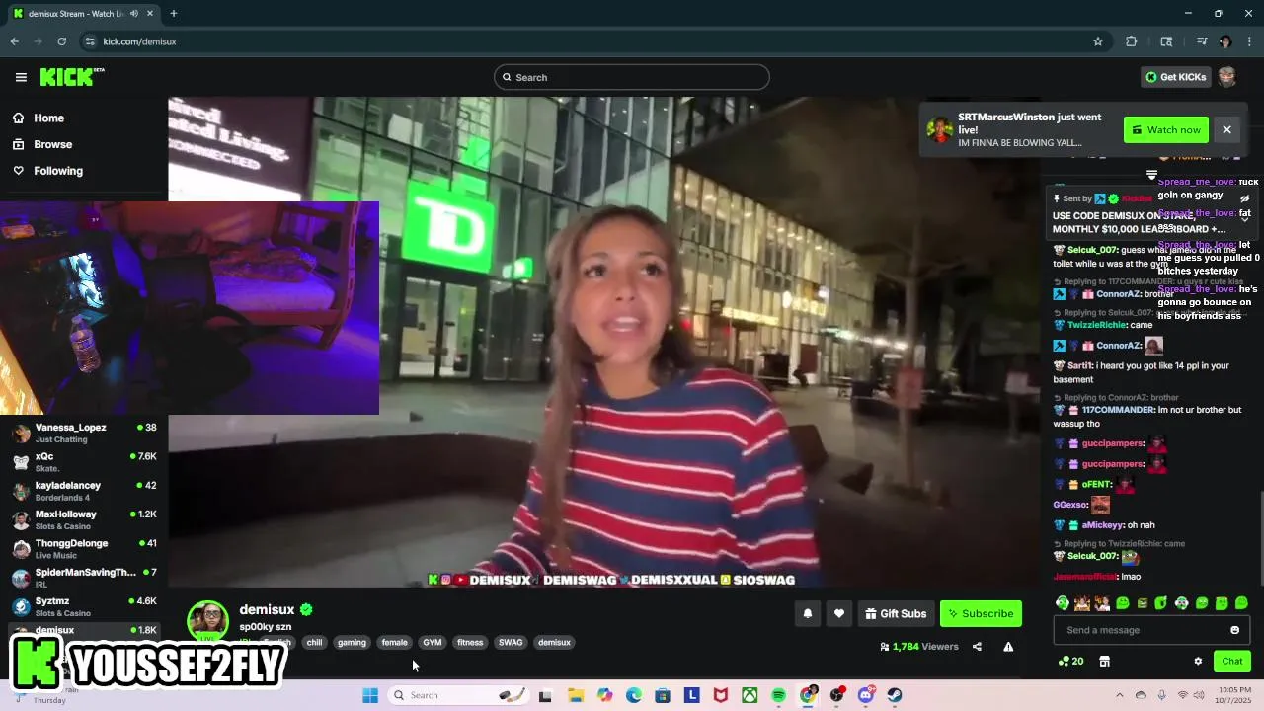Click in the Kick search field
This screenshot has width=1264, height=711.
(632, 77)
